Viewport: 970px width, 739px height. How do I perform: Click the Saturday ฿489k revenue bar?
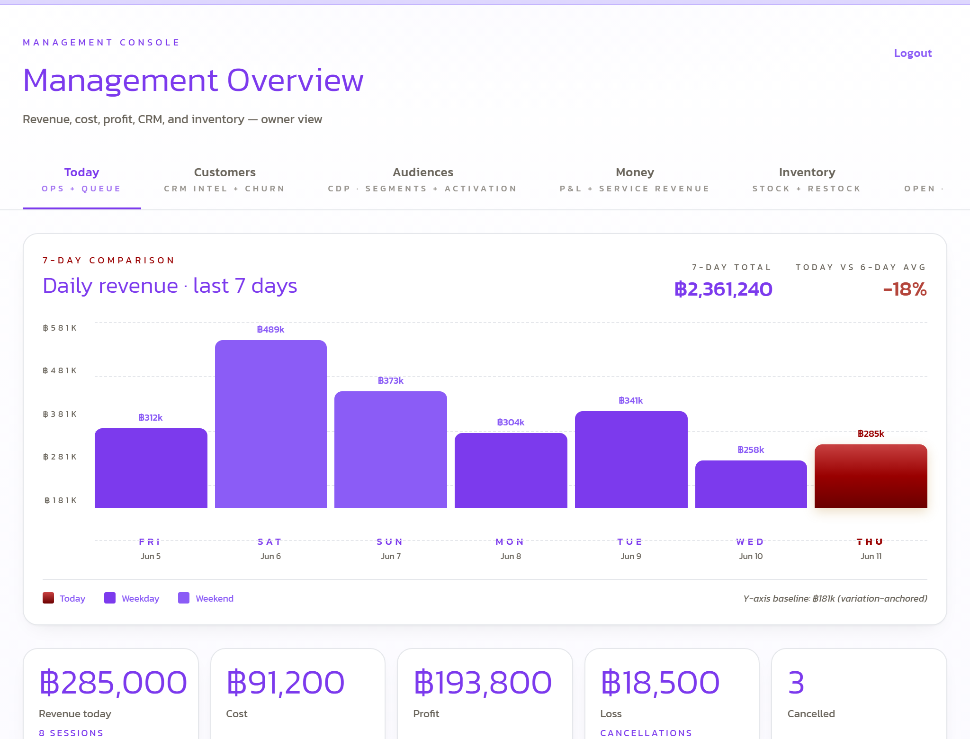click(271, 424)
